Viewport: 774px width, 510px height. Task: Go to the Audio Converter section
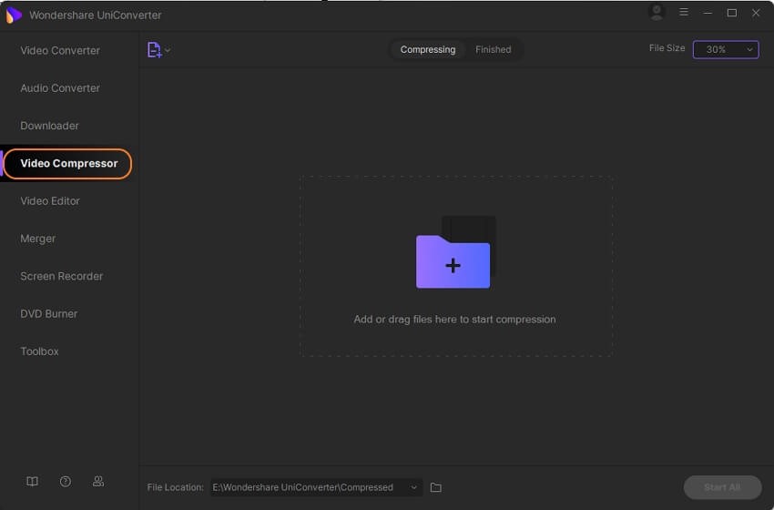point(60,88)
